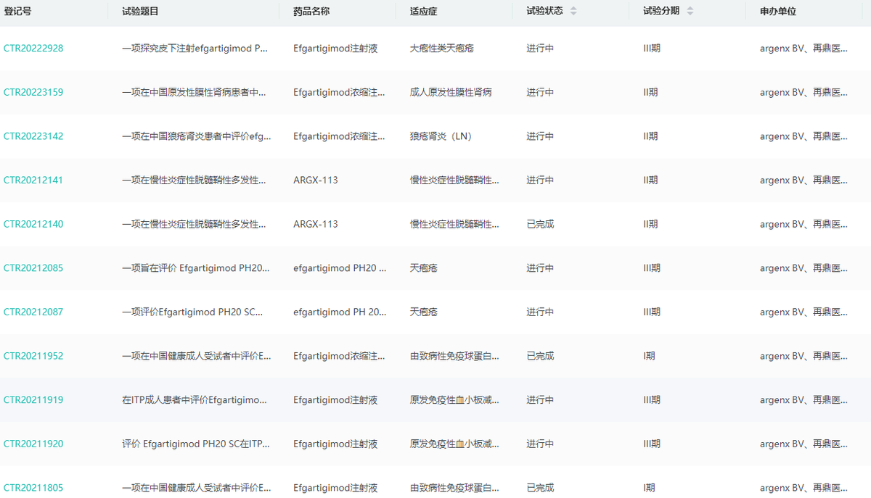
Task: Select title '一项评价Efgartigimod PH20 SC...'
Action: pyautogui.click(x=192, y=312)
